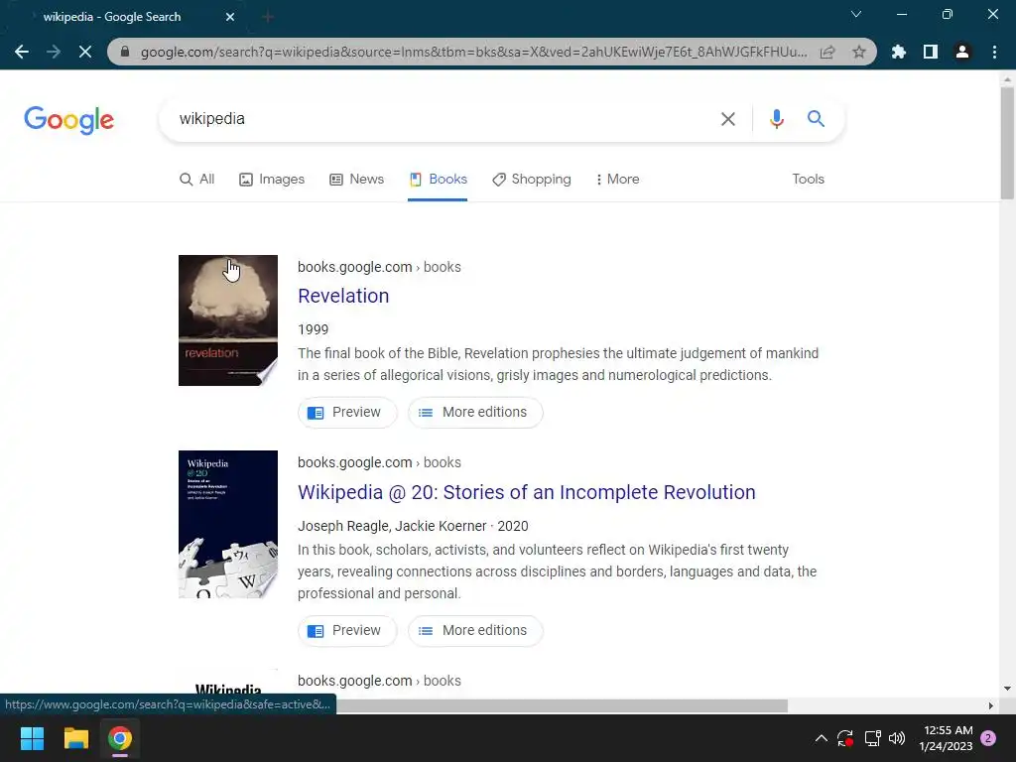
Task: Click the horizontal scroll right arrow
Action: pos(990,705)
